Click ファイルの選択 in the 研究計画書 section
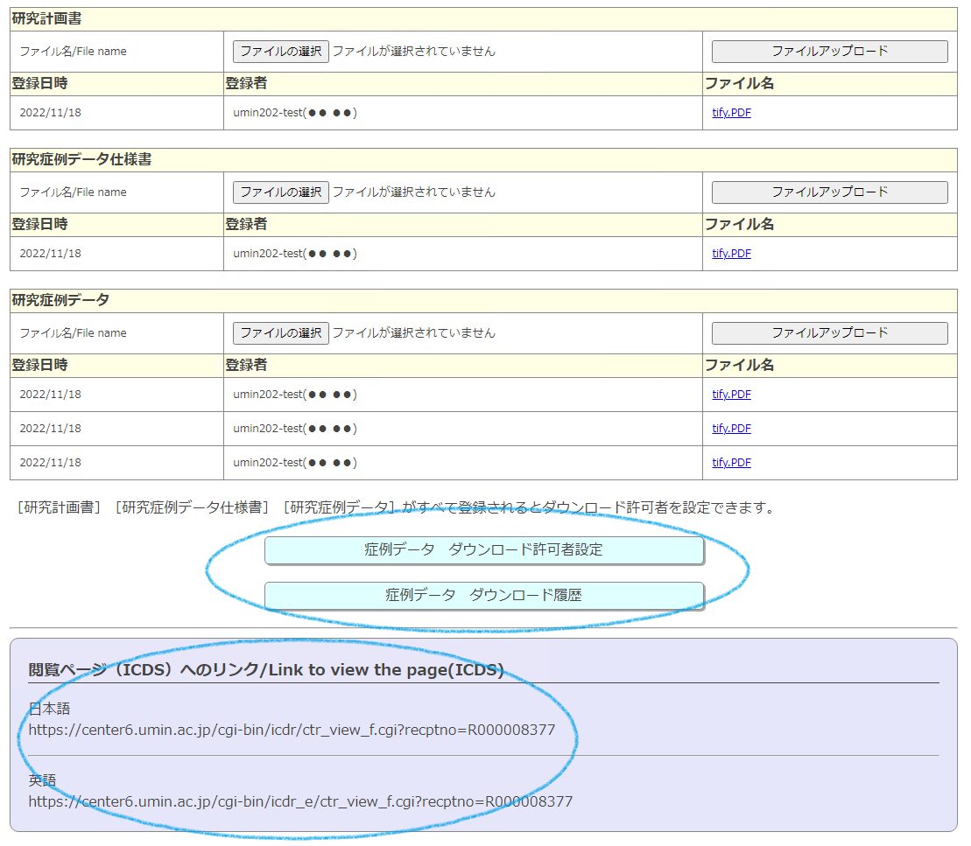The image size is (971, 846). (x=280, y=52)
